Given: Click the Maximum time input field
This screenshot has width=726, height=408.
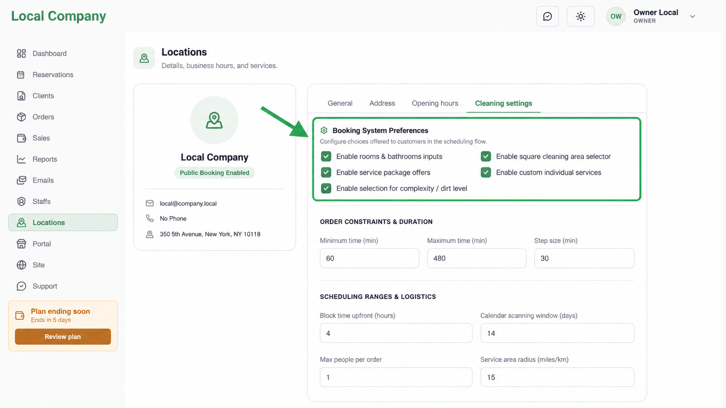Looking at the screenshot, I should click(477, 258).
